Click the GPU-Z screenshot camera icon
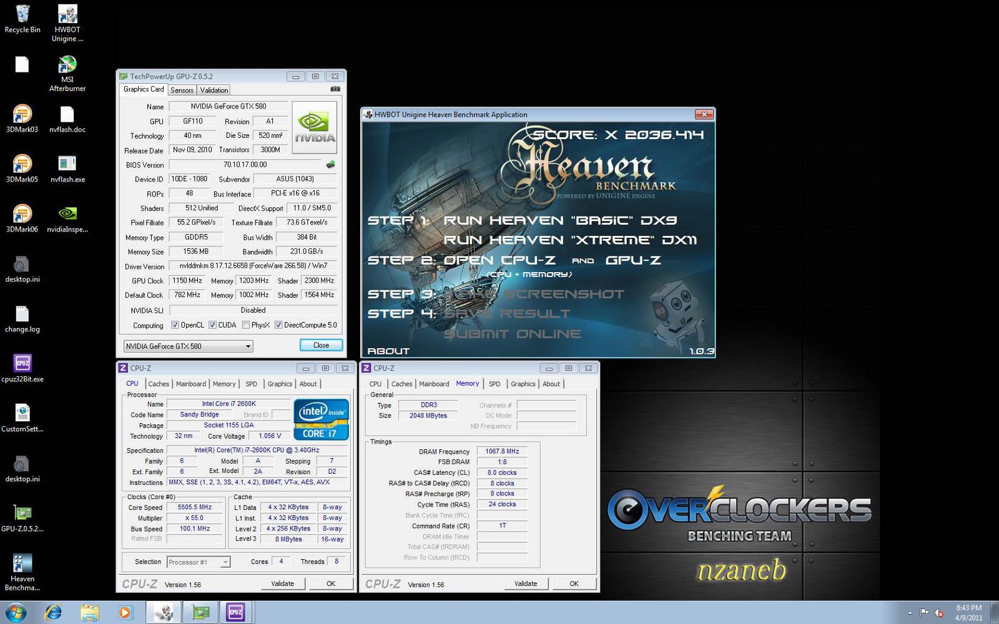 pyautogui.click(x=335, y=89)
